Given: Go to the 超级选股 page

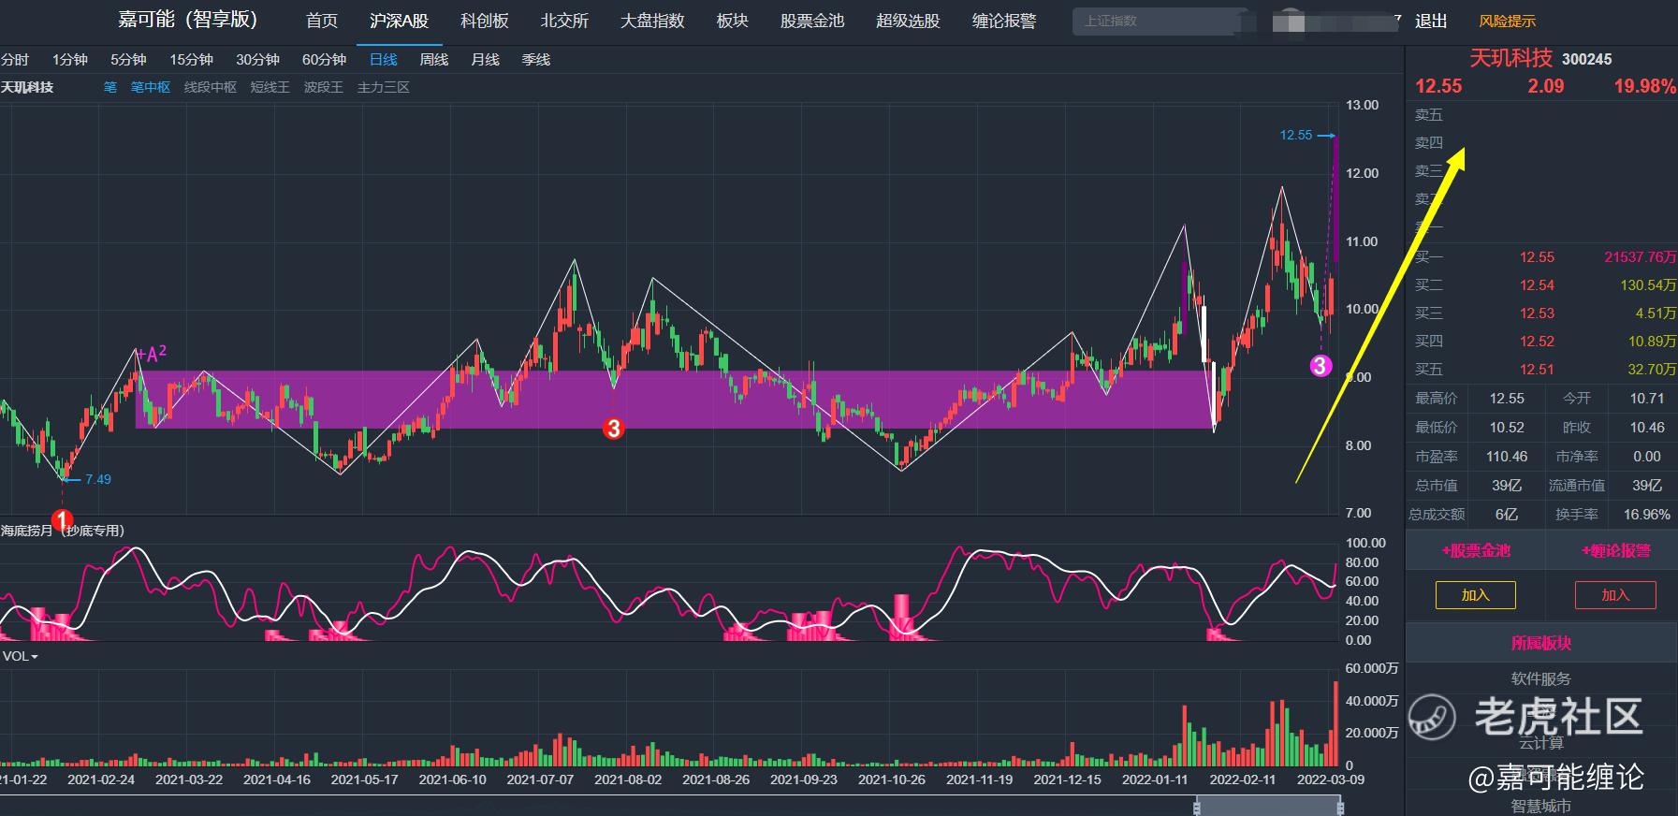Looking at the screenshot, I should click(x=909, y=21).
